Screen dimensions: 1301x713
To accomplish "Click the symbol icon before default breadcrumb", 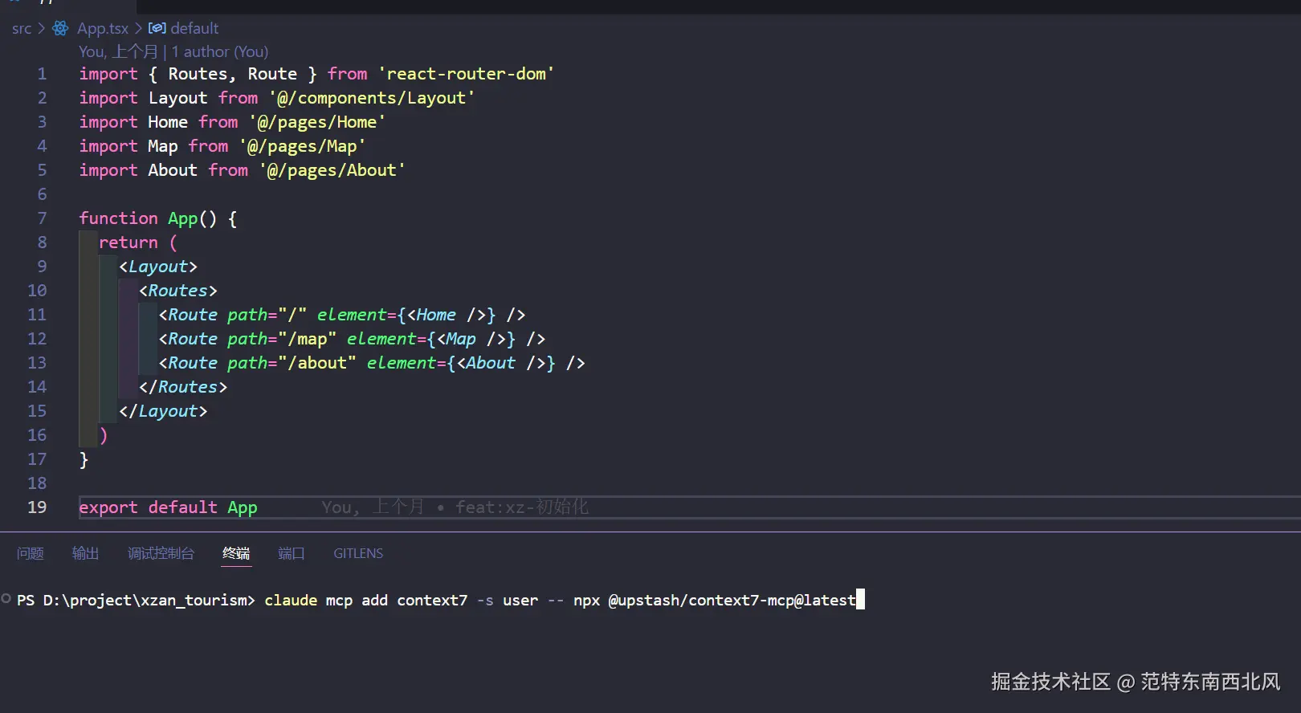I will (x=157, y=28).
